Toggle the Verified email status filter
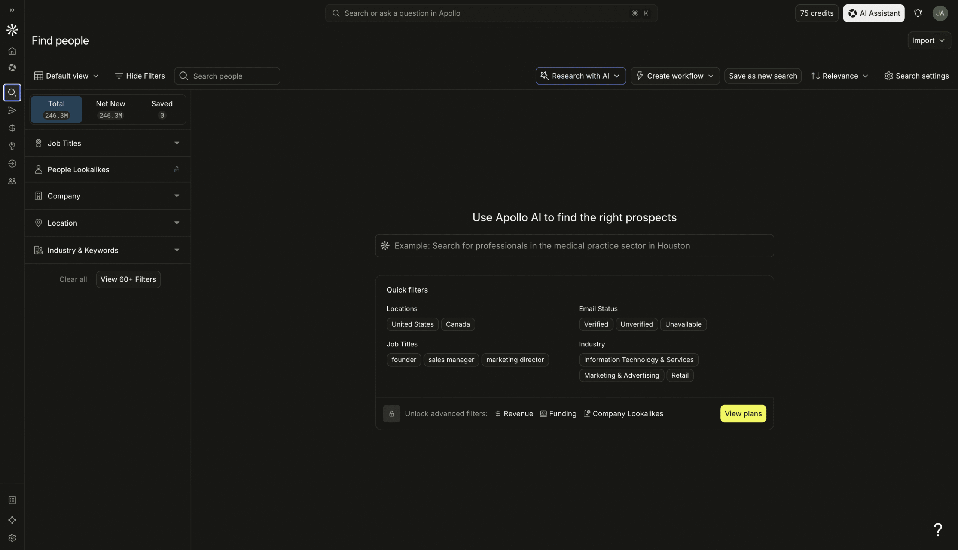This screenshot has height=550, width=958. [x=596, y=324]
